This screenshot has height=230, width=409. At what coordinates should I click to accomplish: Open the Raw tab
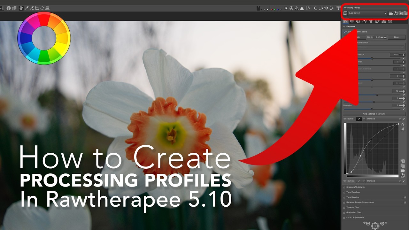(x=383, y=21)
